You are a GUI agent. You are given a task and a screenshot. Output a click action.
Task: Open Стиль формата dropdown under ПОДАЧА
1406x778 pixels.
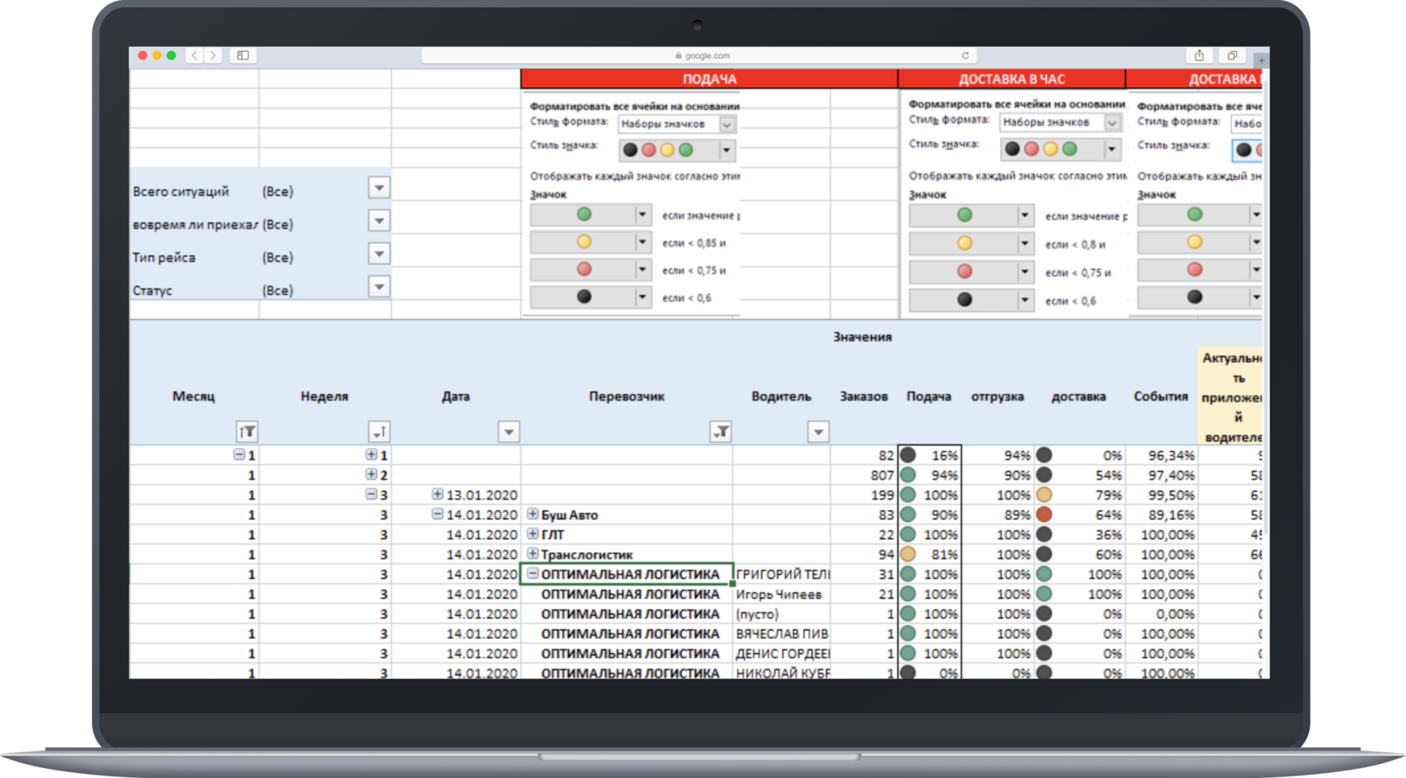[x=727, y=125]
